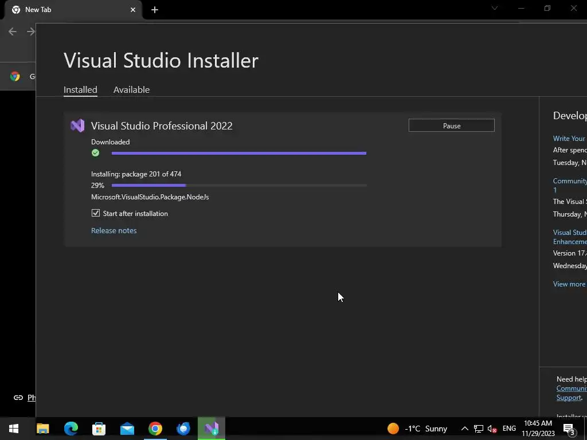This screenshot has height=440, width=587.
Task: Click the Downloaded progress bar
Action: pos(239,153)
